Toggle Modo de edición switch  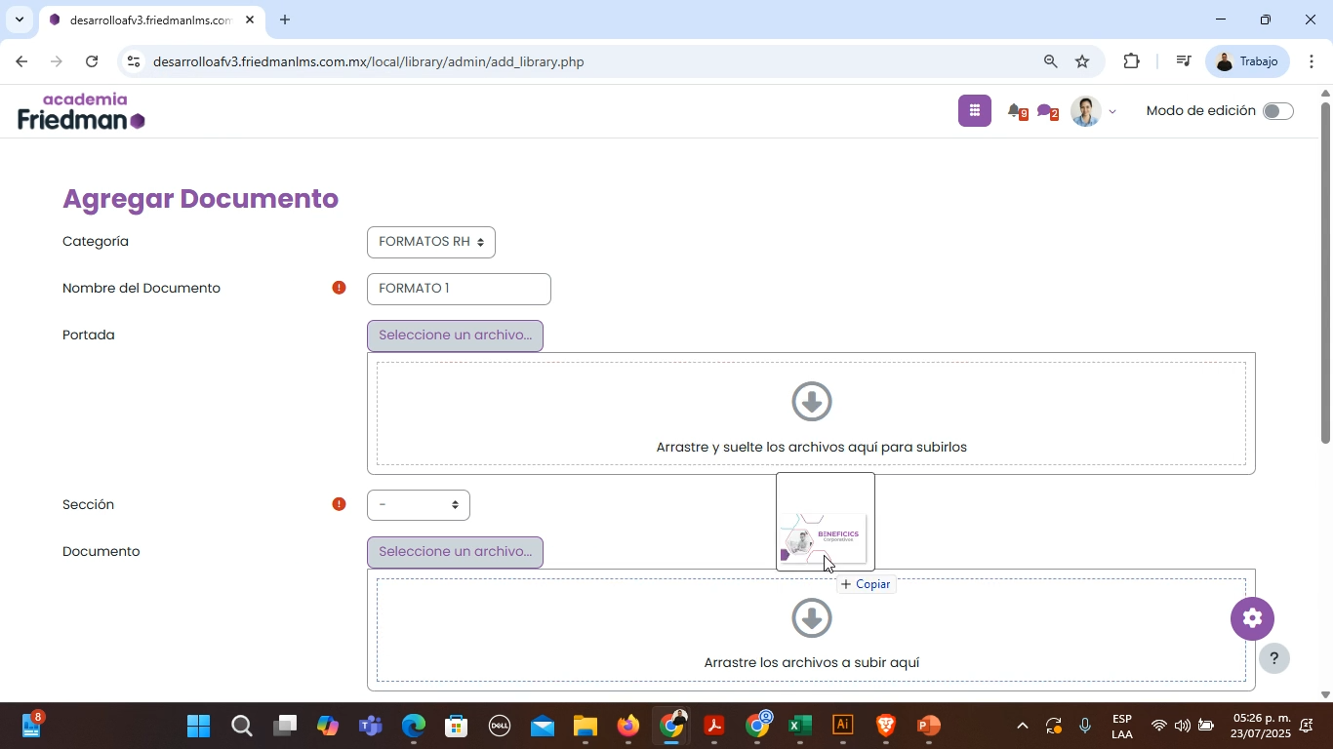[x=1277, y=111]
